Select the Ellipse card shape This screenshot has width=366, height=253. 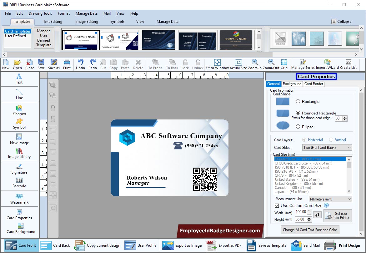coord(298,127)
